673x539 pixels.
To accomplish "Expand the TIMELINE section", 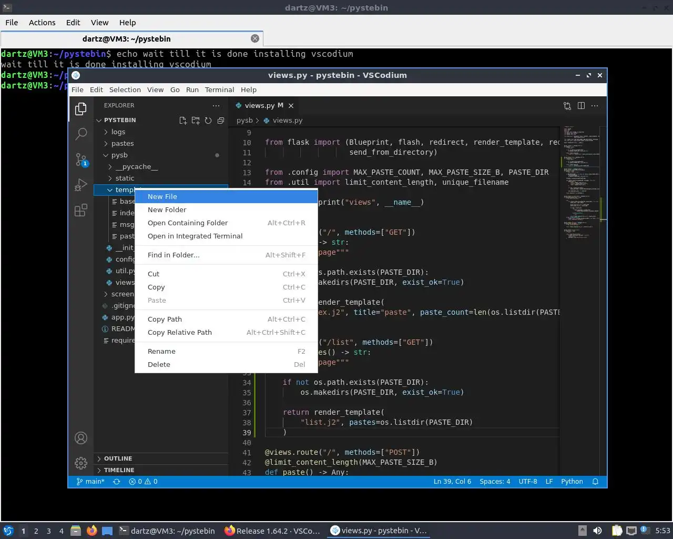I will [x=161, y=470].
